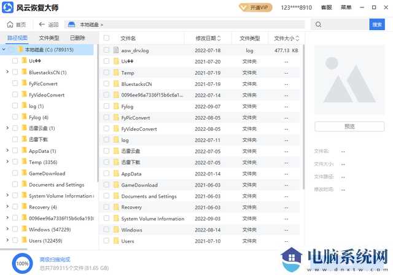Click the Users folder icon in file list
Screen dimensions: 393x275
click(x=116, y=241)
